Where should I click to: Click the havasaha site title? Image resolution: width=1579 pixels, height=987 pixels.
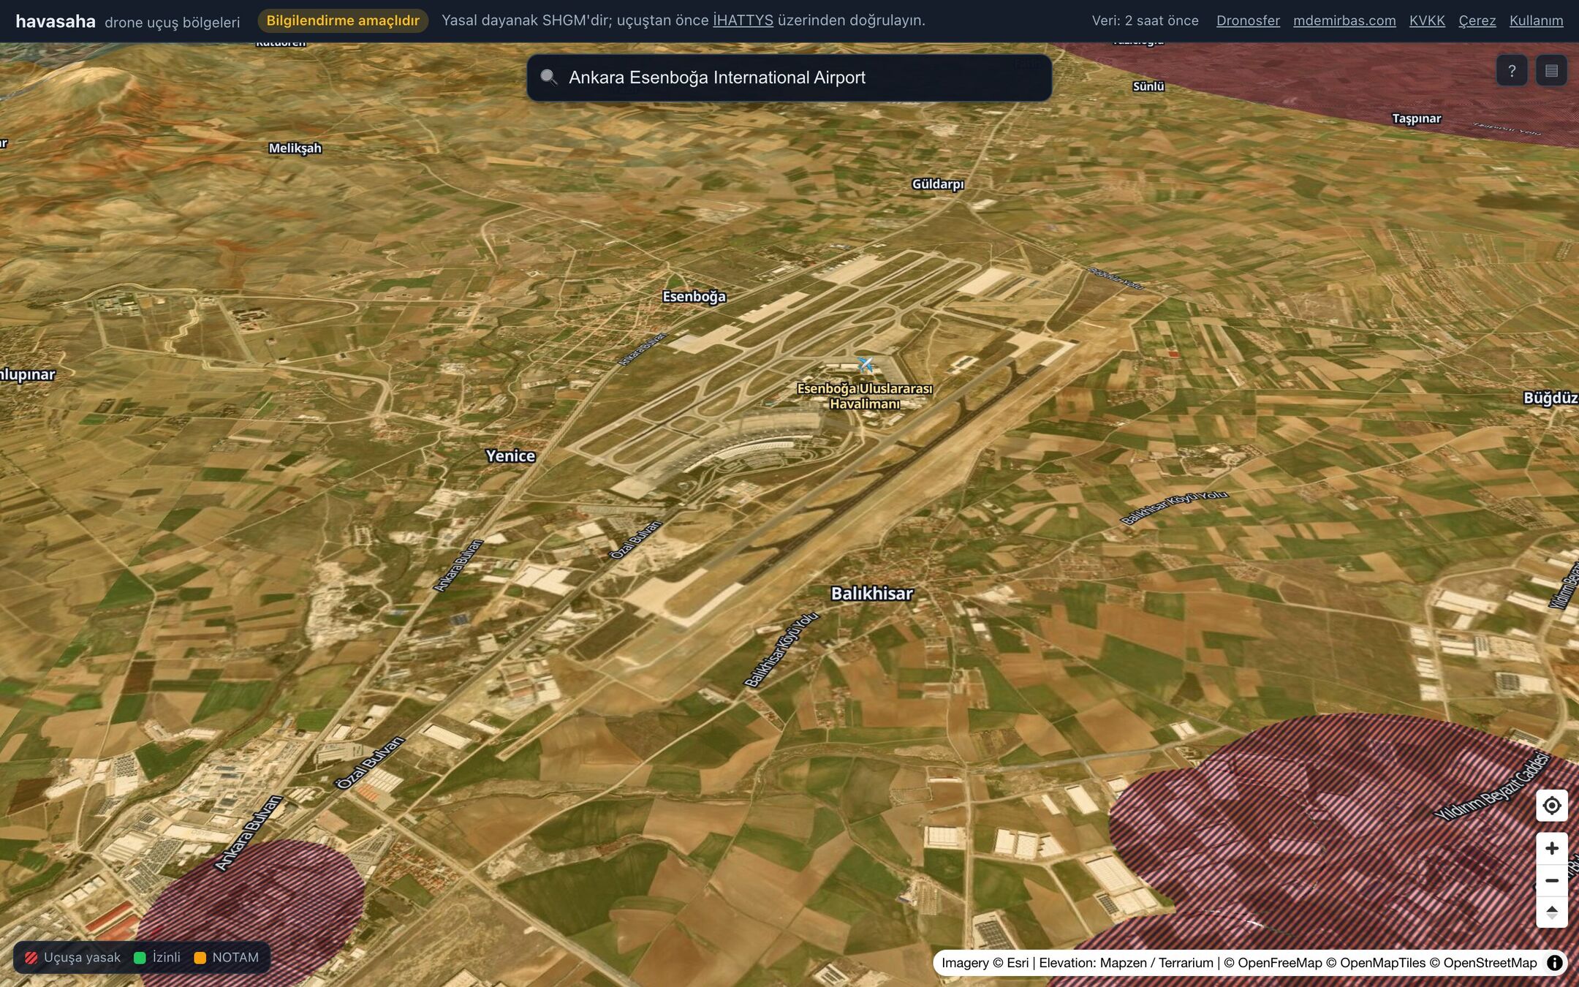56,21
